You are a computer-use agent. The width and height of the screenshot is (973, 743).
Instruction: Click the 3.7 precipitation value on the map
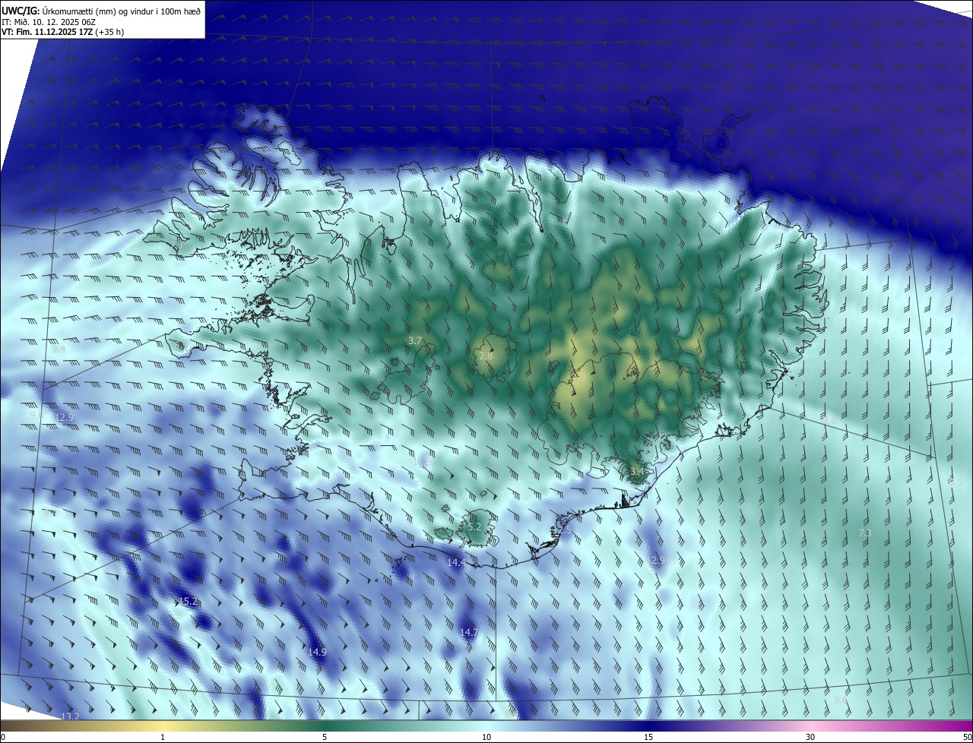414,341
